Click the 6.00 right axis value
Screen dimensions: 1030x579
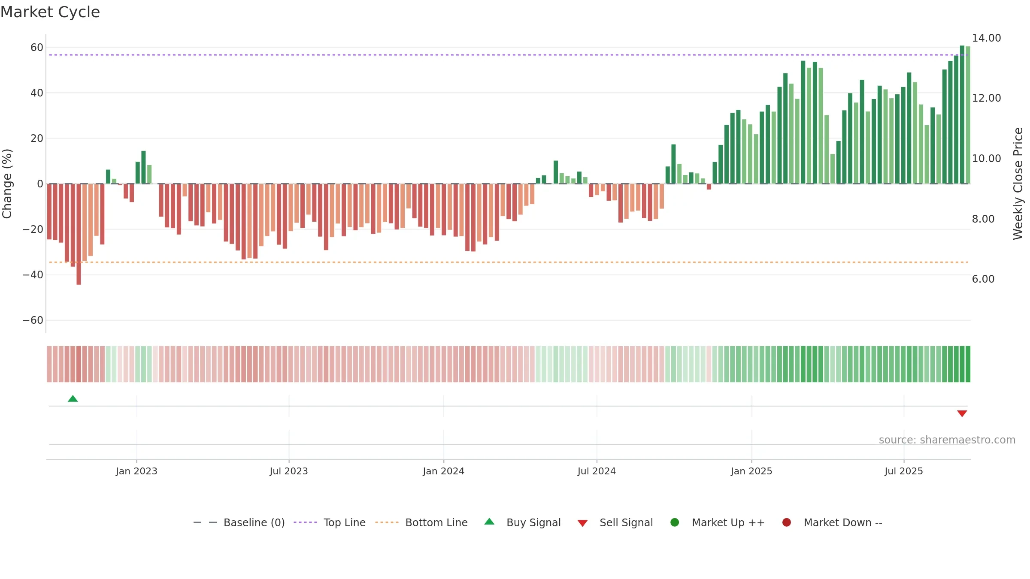tap(983, 279)
